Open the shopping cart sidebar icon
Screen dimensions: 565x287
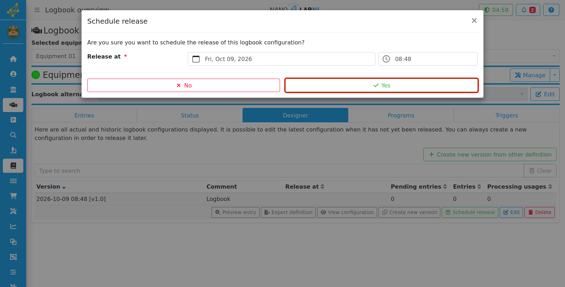[13, 196]
